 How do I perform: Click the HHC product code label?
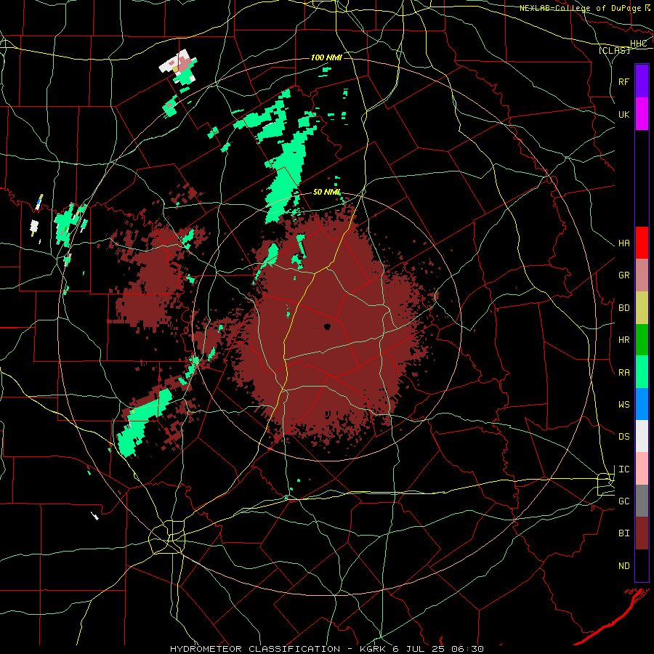[x=638, y=44]
